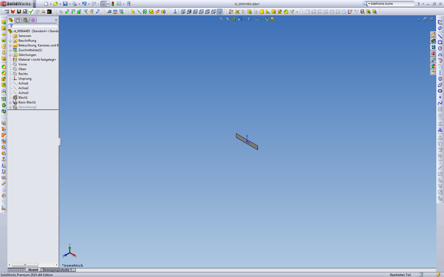The width and height of the screenshot is (444, 277).
Task: Click the Zoom to Area icon
Action: pyautogui.click(x=228, y=19)
